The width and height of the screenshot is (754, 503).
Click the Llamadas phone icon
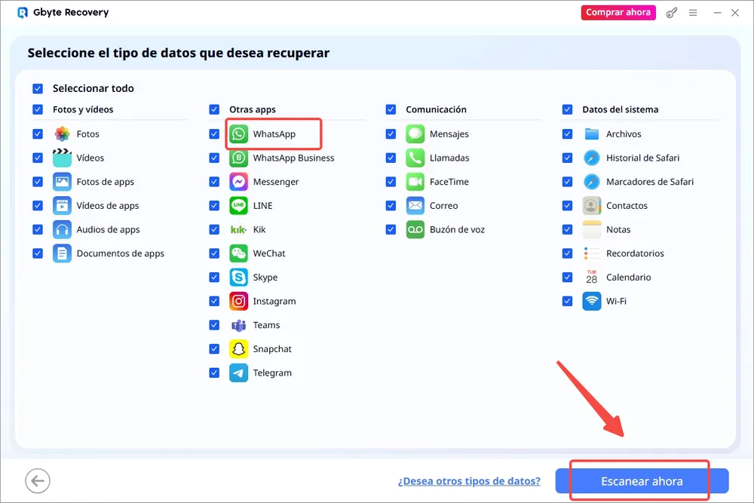[x=415, y=158]
